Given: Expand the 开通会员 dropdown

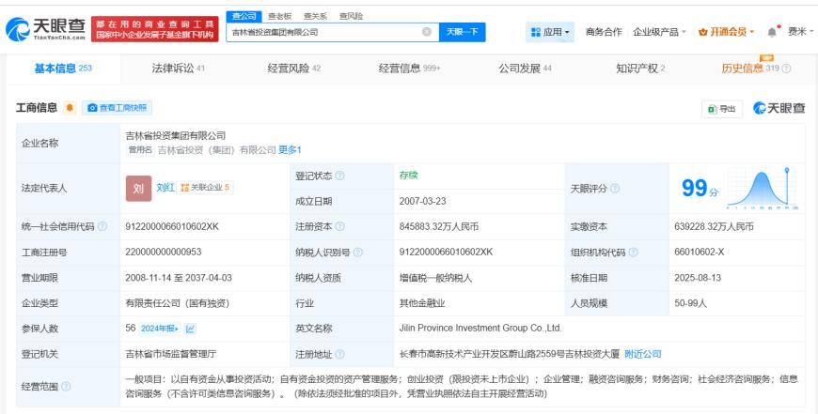Looking at the screenshot, I should point(726,32).
